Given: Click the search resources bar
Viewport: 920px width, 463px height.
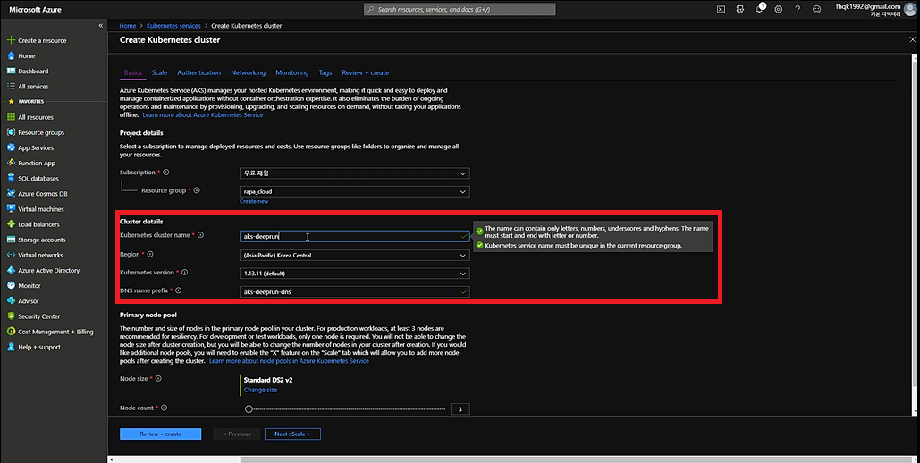Looking at the screenshot, I should click(x=460, y=10).
